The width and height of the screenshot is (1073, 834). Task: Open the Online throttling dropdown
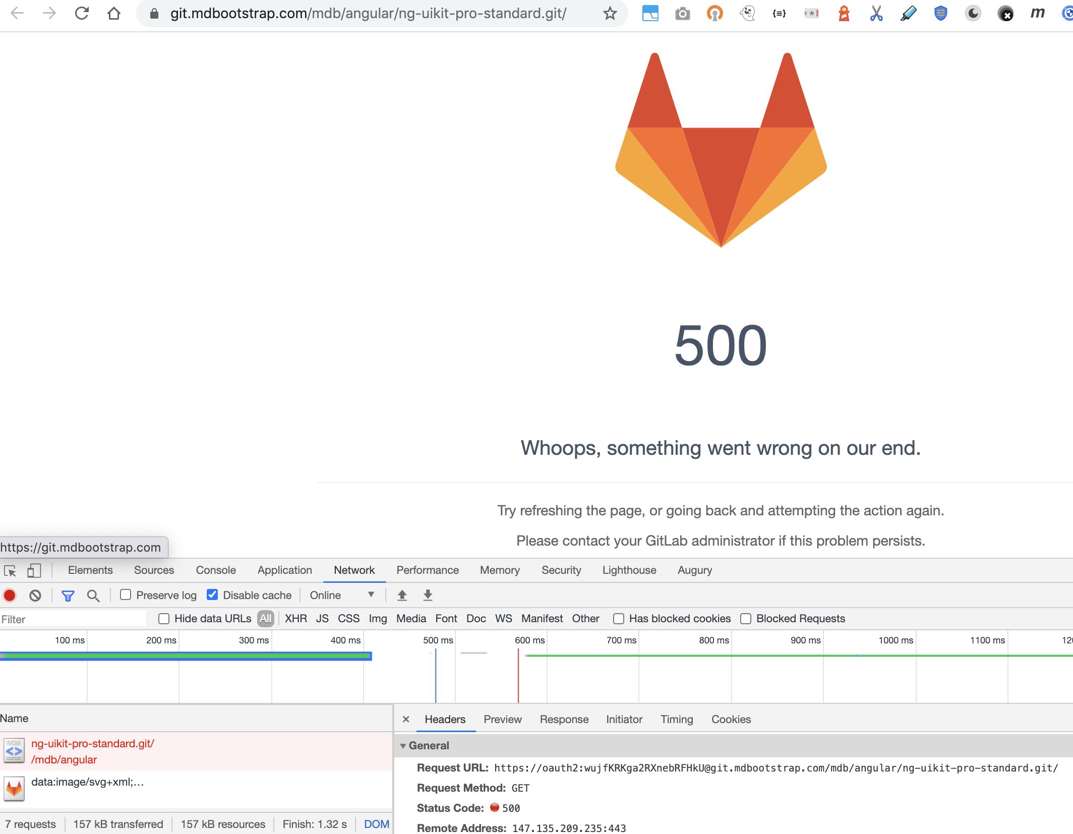pos(342,595)
